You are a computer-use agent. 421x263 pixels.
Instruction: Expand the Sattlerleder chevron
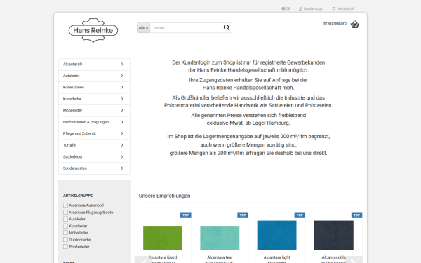(122, 156)
